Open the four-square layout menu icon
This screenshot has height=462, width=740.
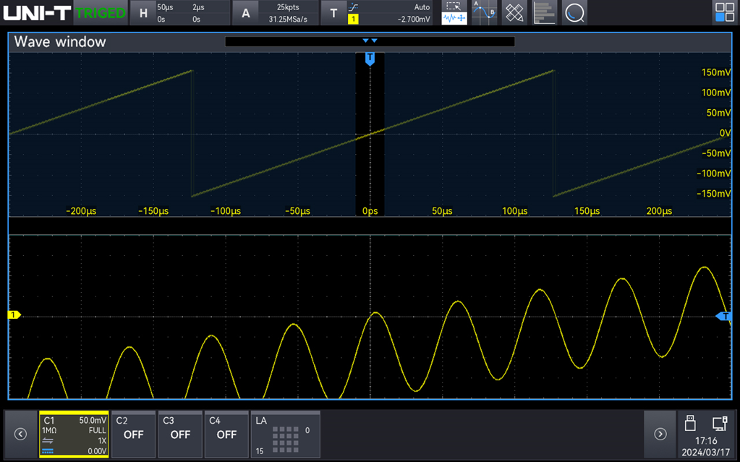click(724, 12)
